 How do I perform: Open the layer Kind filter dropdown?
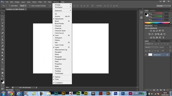click(149, 44)
